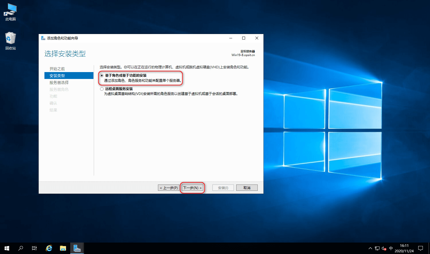Image resolution: width=430 pixels, height=254 pixels.
Task: Click the 确认 step in sidebar
Action: pos(53,103)
